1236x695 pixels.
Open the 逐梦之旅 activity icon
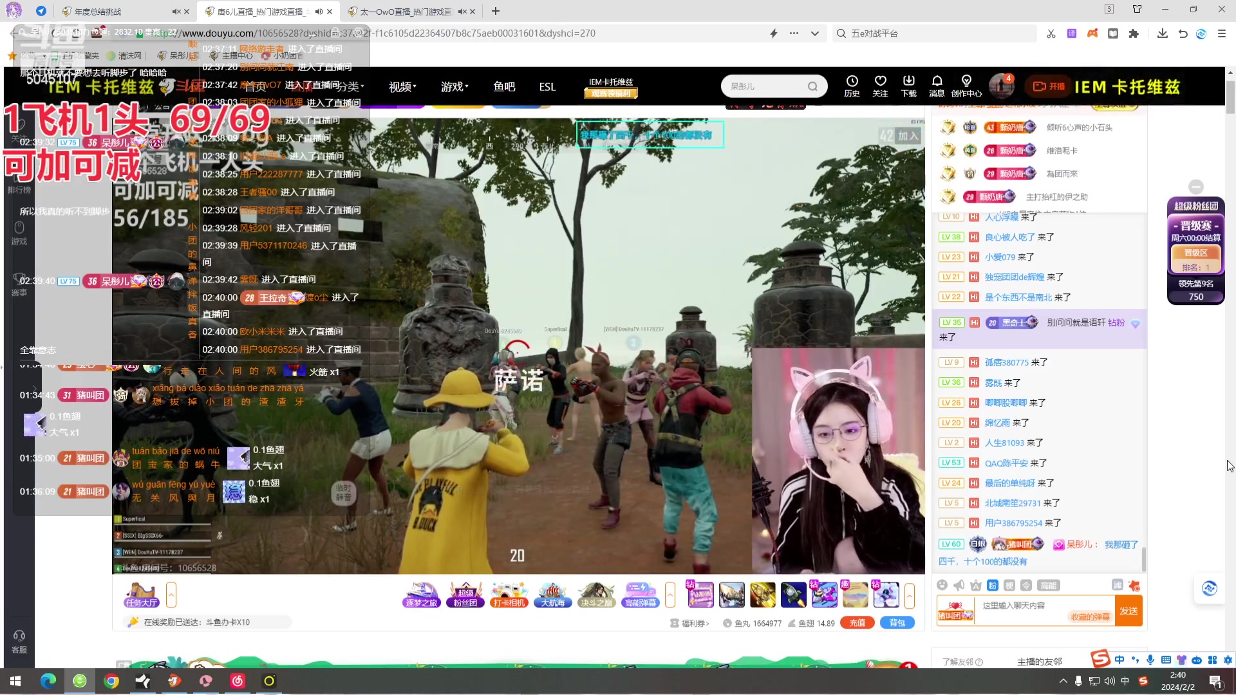[x=421, y=595]
